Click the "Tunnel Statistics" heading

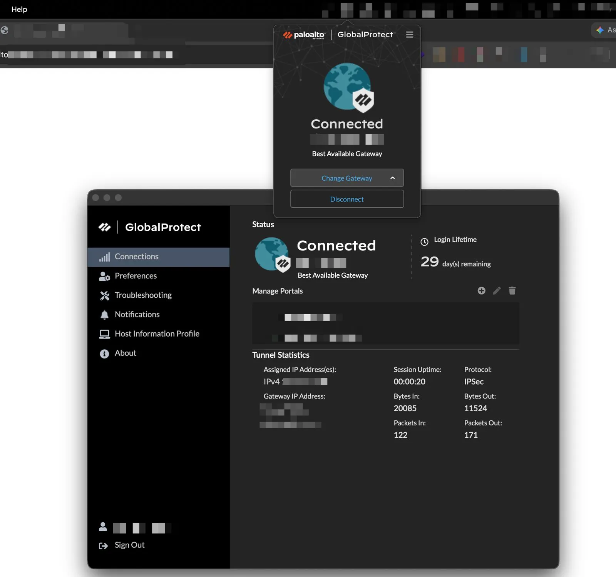pyautogui.click(x=281, y=355)
